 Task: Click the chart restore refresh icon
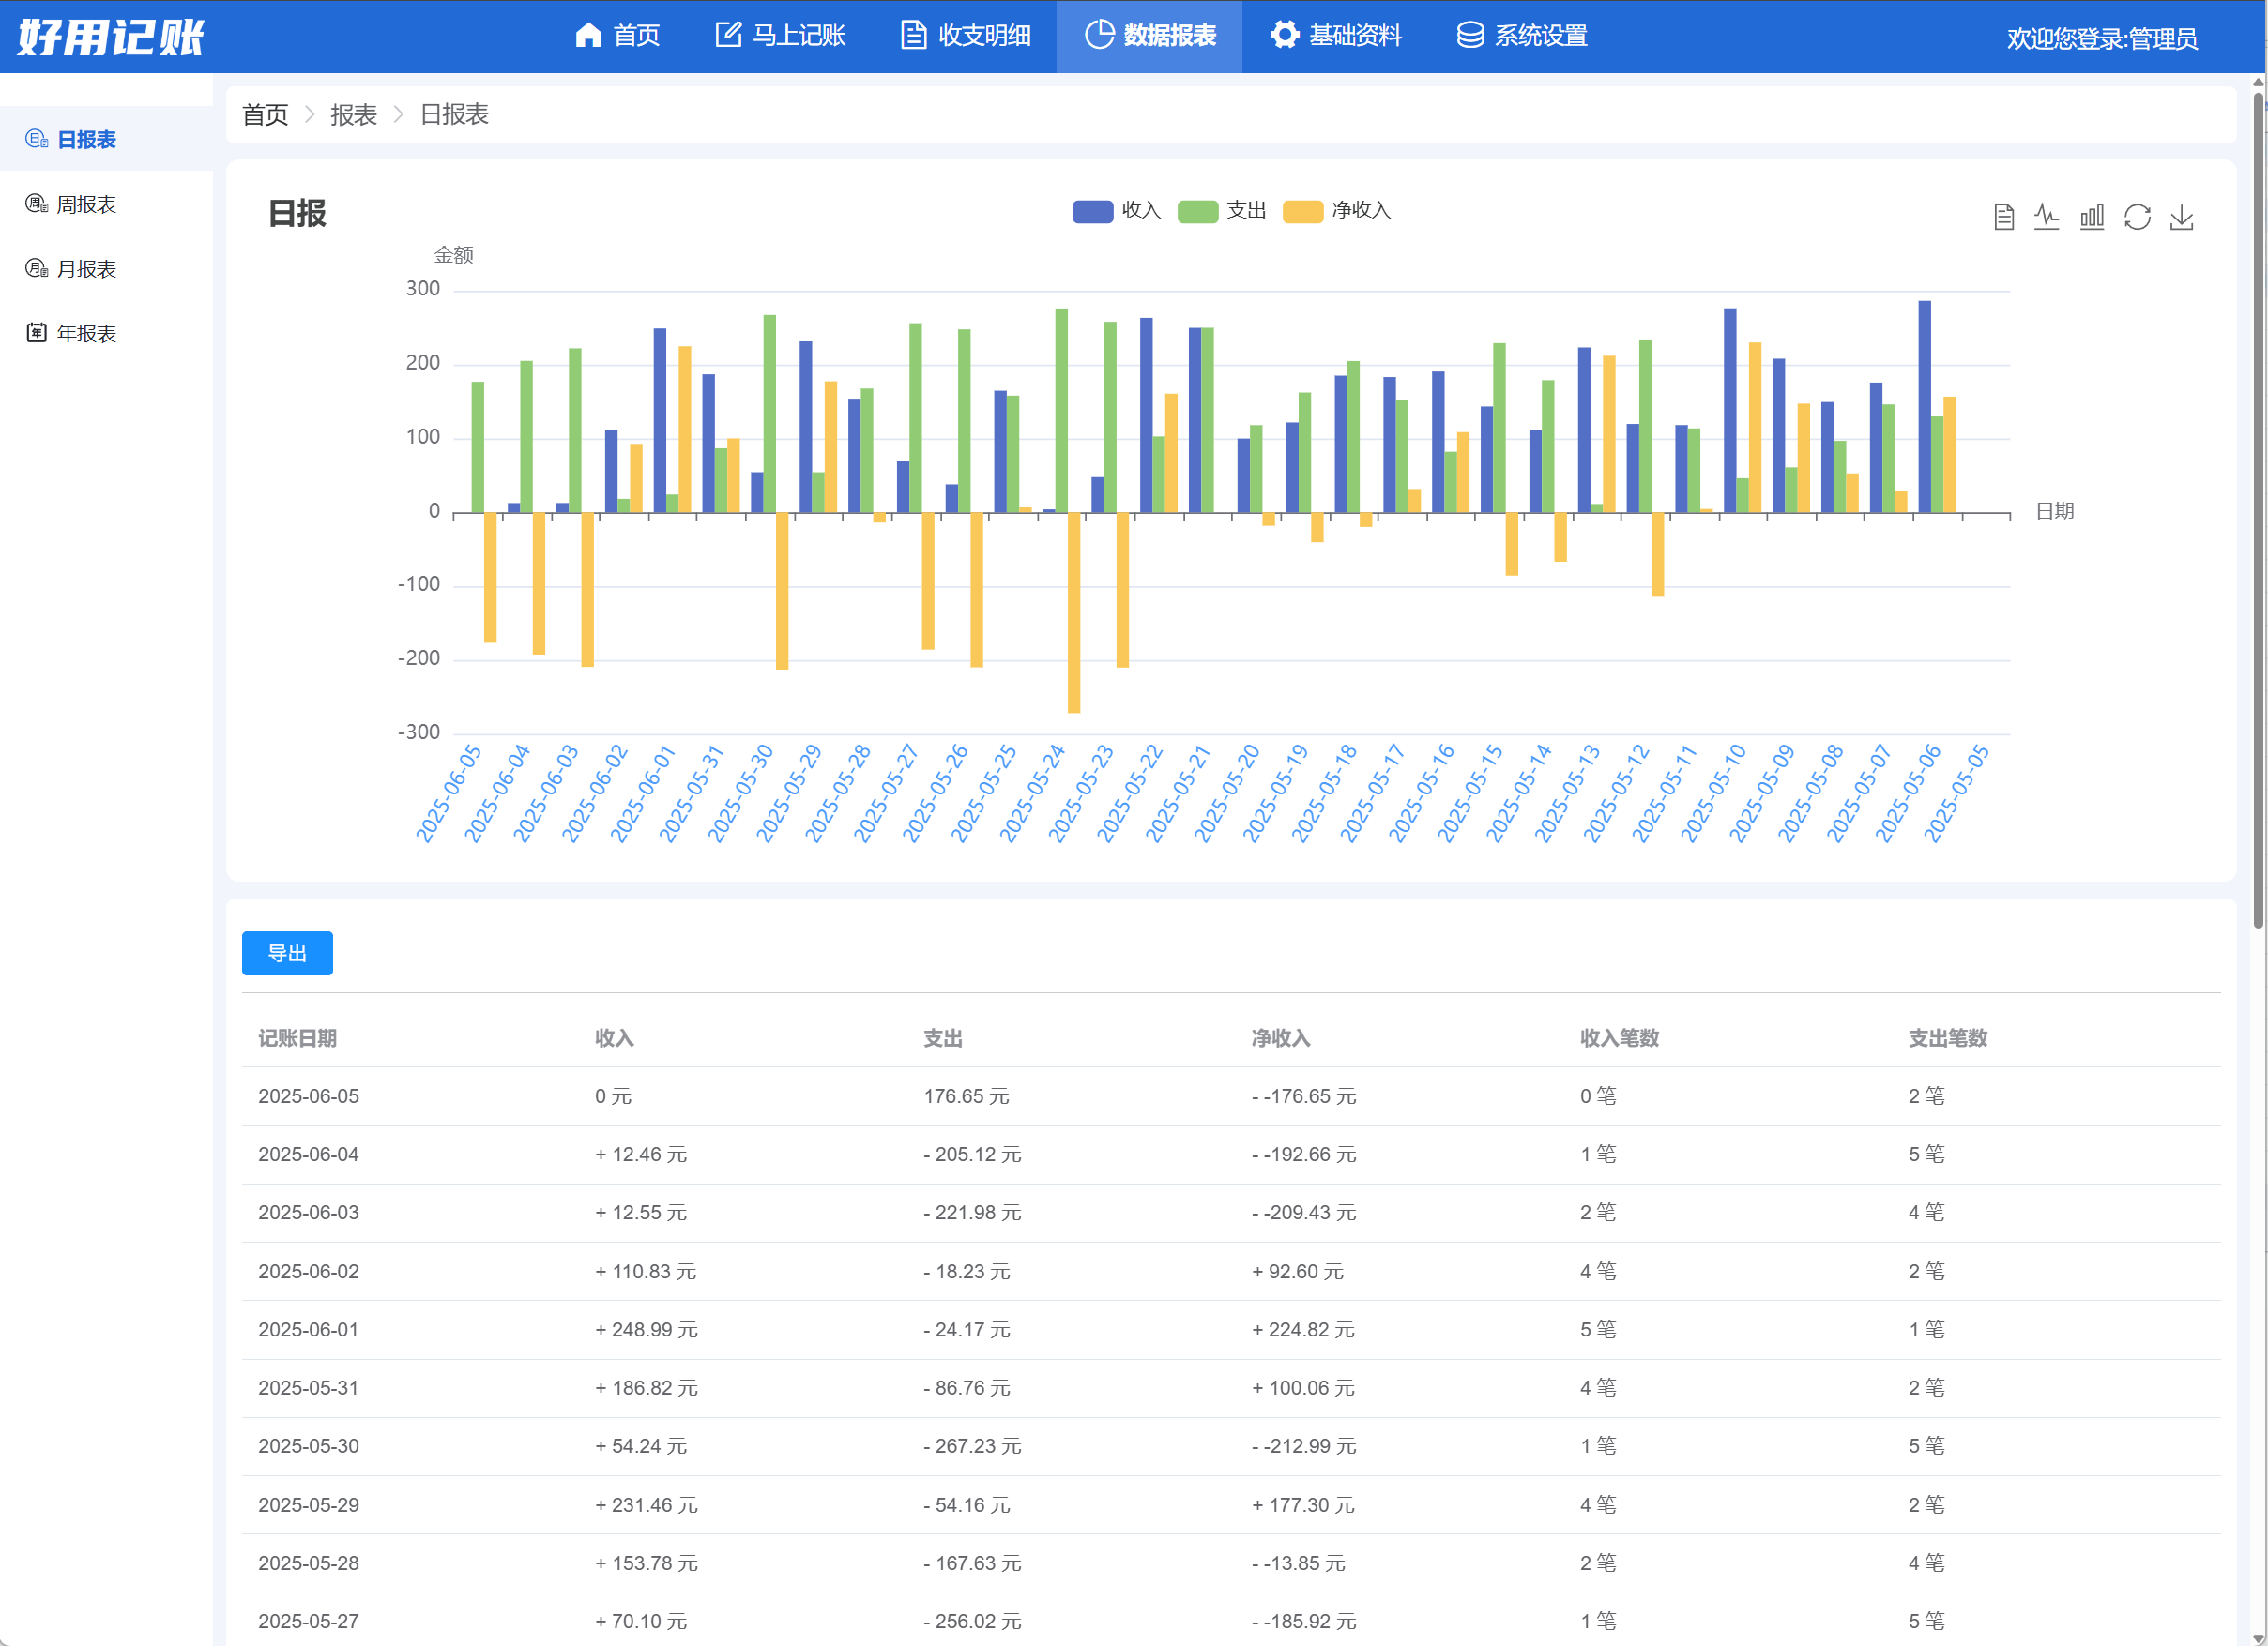point(2137,217)
